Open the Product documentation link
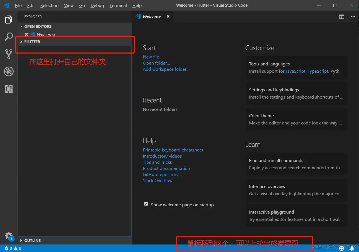This screenshot has width=359, height=252. click(166, 168)
